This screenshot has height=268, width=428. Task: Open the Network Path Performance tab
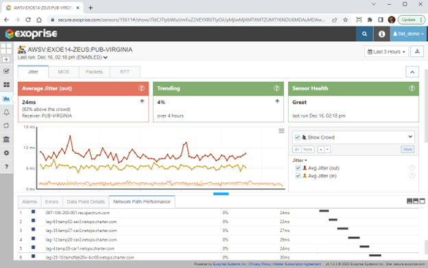pos(142,201)
